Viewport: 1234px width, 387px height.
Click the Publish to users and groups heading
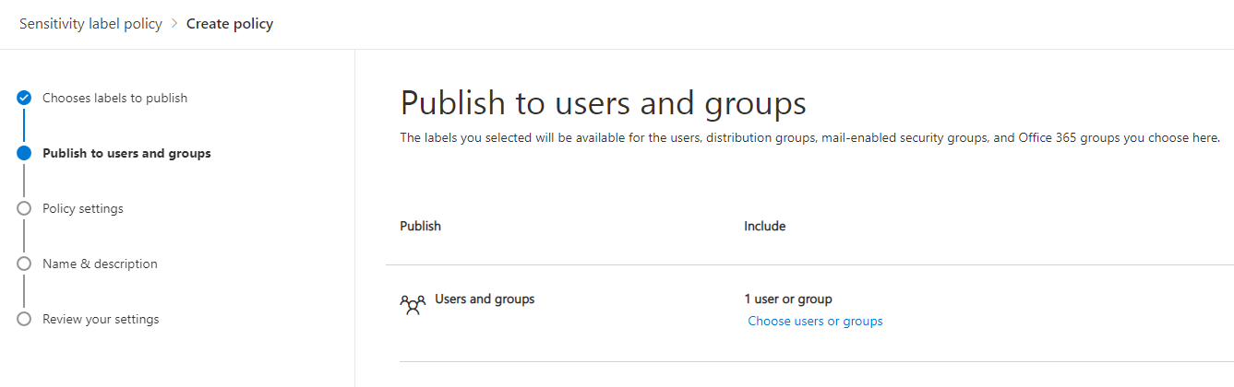603,103
